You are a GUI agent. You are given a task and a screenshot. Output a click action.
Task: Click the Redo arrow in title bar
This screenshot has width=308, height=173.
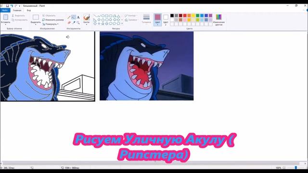click(16, 6)
